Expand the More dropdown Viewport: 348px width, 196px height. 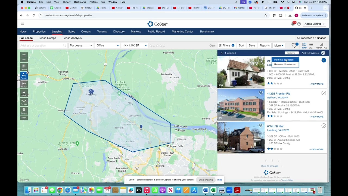(279, 45)
